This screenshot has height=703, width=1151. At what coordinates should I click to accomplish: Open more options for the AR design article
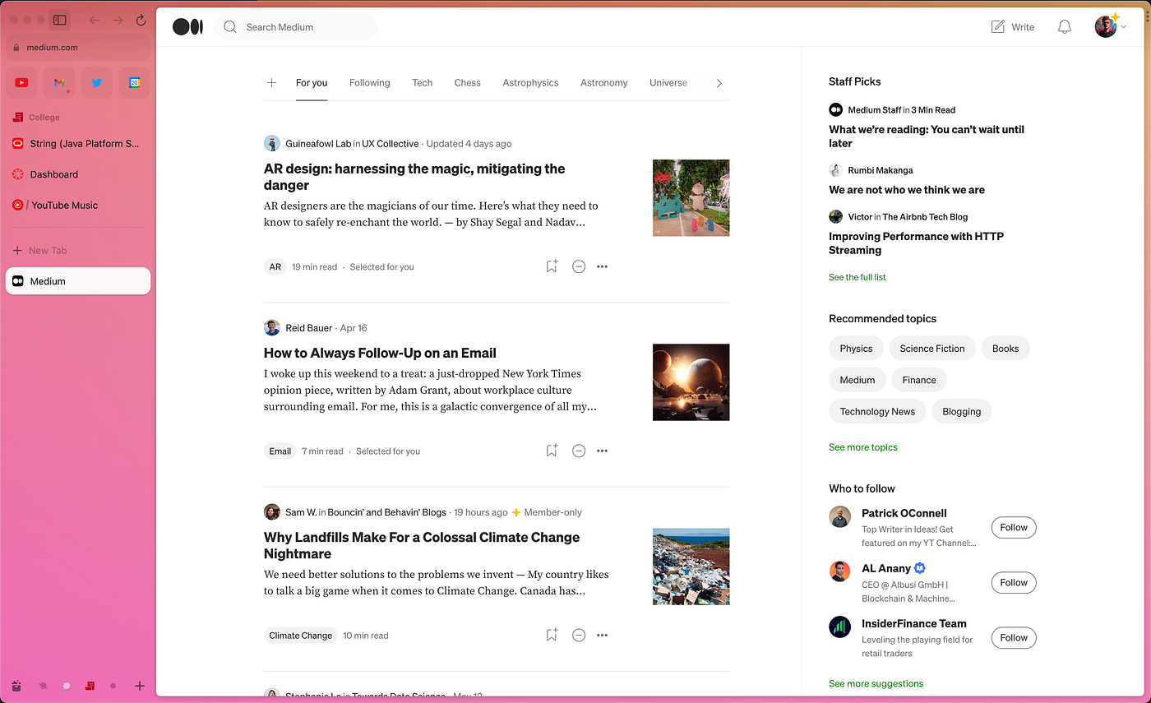(x=602, y=266)
